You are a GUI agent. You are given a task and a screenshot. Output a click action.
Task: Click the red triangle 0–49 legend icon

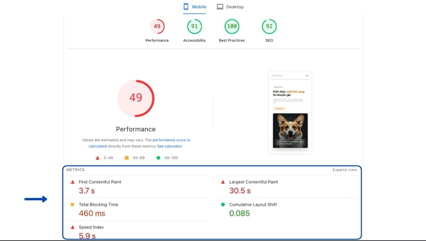point(98,158)
